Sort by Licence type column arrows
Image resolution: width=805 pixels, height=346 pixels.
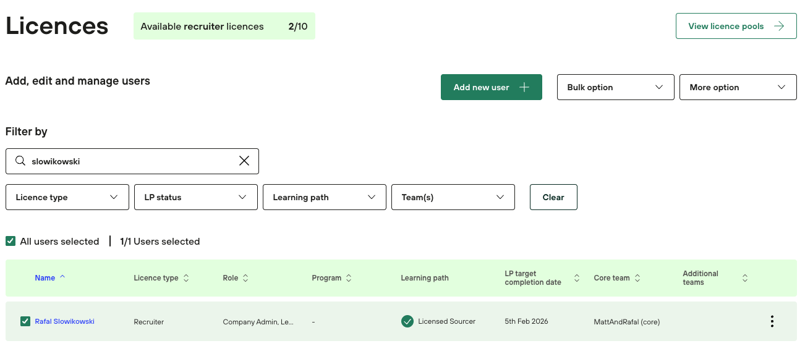(186, 279)
